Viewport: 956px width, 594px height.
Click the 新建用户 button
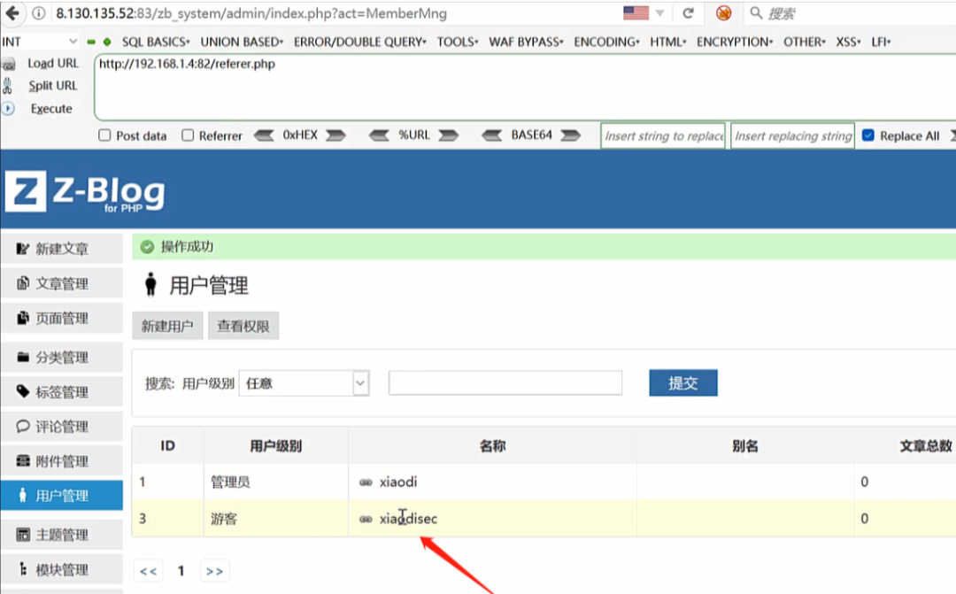[167, 327]
